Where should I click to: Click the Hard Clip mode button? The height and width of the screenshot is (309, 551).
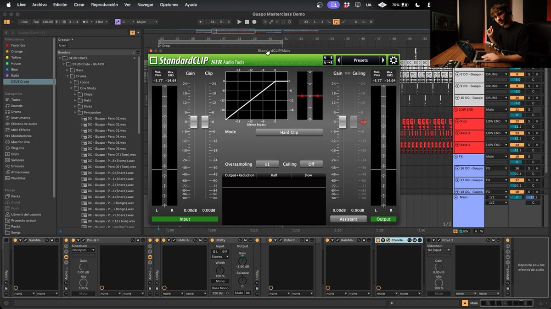[289, 132]
